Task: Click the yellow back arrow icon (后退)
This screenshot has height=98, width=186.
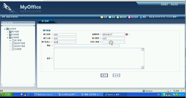Action: click(102, 17)
